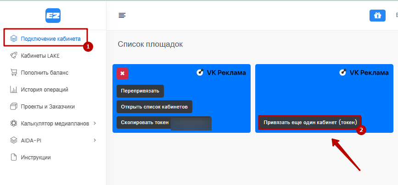
Task: Click Привязать еще один кабинет (токен)
Action: [x=310, y=122]
